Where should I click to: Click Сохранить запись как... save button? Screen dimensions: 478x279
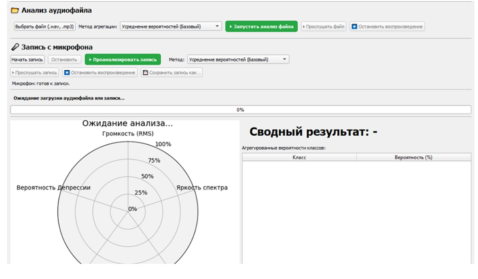[x=172, y=73]
